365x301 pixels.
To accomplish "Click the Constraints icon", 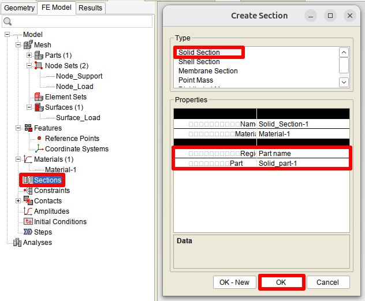I will tap(28, 191).
